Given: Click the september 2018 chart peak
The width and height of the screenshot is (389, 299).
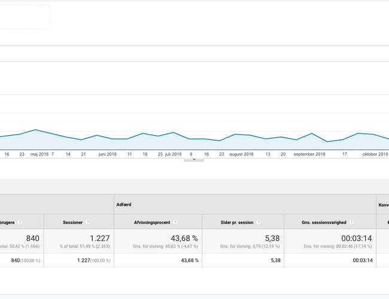Looking at the screenshot, I should click(x=311, y=133).
